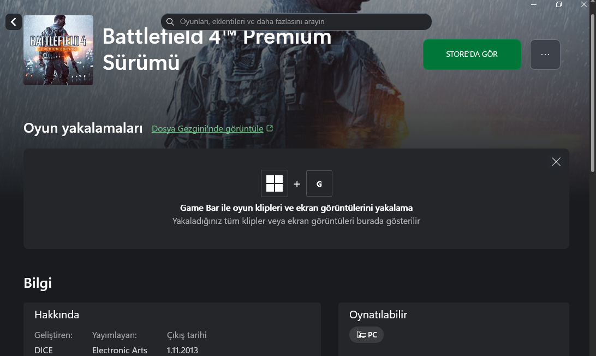The image size is (596, 356).
Task: Click the G key icon
Action: click(319, 183)
